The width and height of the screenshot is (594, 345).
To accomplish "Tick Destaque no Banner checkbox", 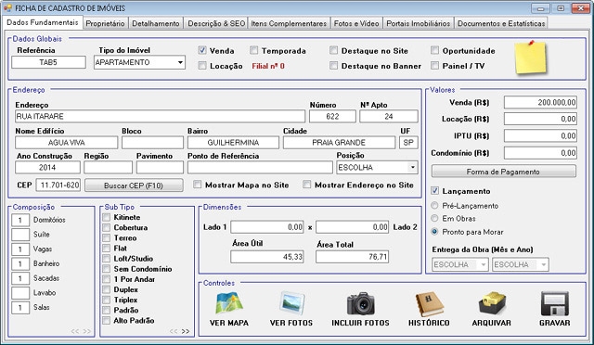I will click(x=333, y=66).
